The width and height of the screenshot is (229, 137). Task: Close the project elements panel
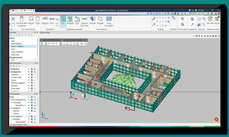tap(37, 94)
